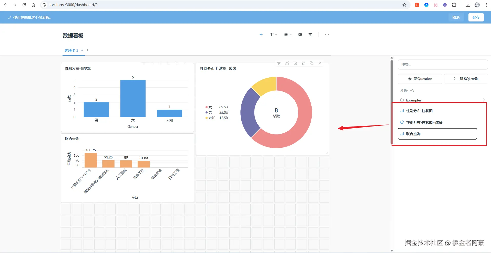491x253 pixels.
Task: Click the 62.5% legend value
Action: [x=224, y=107]
